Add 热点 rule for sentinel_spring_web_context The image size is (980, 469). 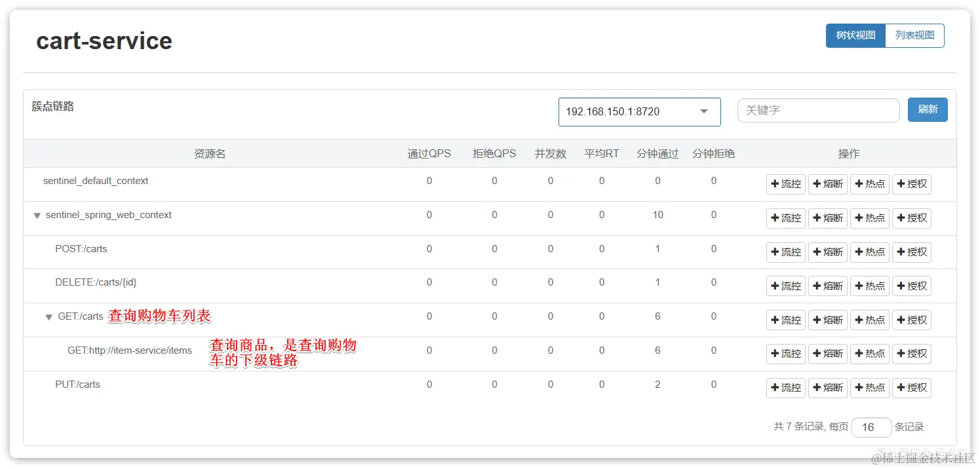click(870, 218)
